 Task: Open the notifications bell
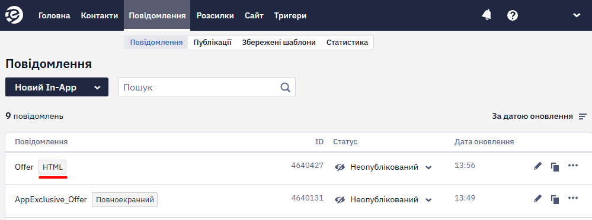pos(487,15)
